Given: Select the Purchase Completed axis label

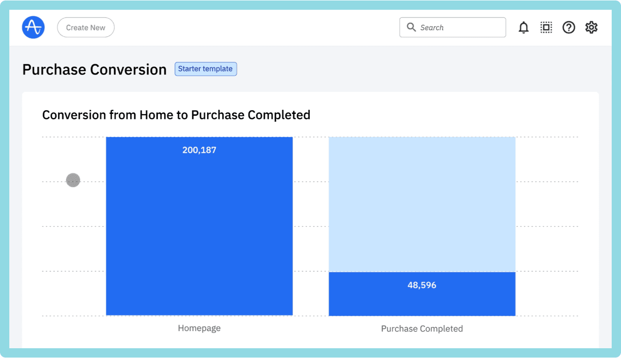Looking at the screenshot, I should click(422, 328).
